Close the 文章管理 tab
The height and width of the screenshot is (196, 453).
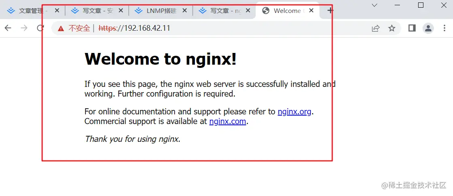[x=57, y=11]
